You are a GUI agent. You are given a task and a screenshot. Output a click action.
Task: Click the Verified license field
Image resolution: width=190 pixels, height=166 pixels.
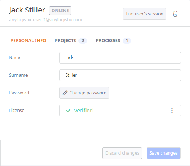120,111
